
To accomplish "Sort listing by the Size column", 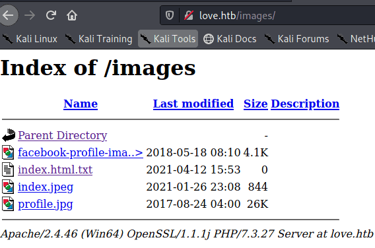I will pyautogui.click(x=256, y=104).
